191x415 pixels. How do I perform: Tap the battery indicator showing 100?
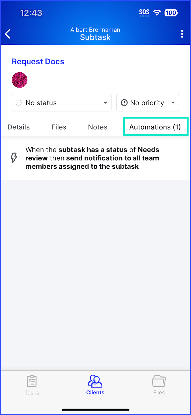tap(171, 13)
